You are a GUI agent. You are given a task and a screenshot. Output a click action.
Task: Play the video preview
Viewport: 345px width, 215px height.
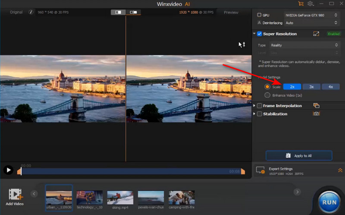pyautogui.click(x=8, y=170)
